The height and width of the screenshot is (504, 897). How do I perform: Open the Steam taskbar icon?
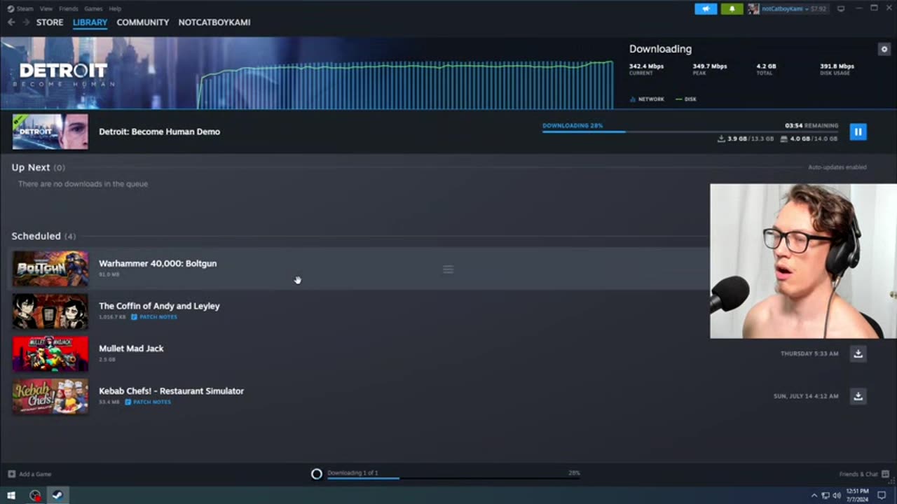(x=57, y=496)
